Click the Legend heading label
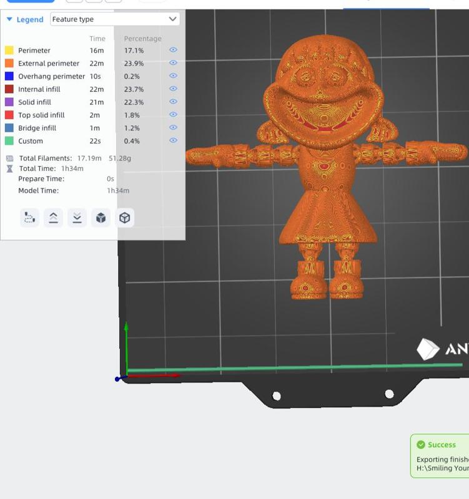The image size is (469, 499). pyautogui.click(x=30, y=19)
